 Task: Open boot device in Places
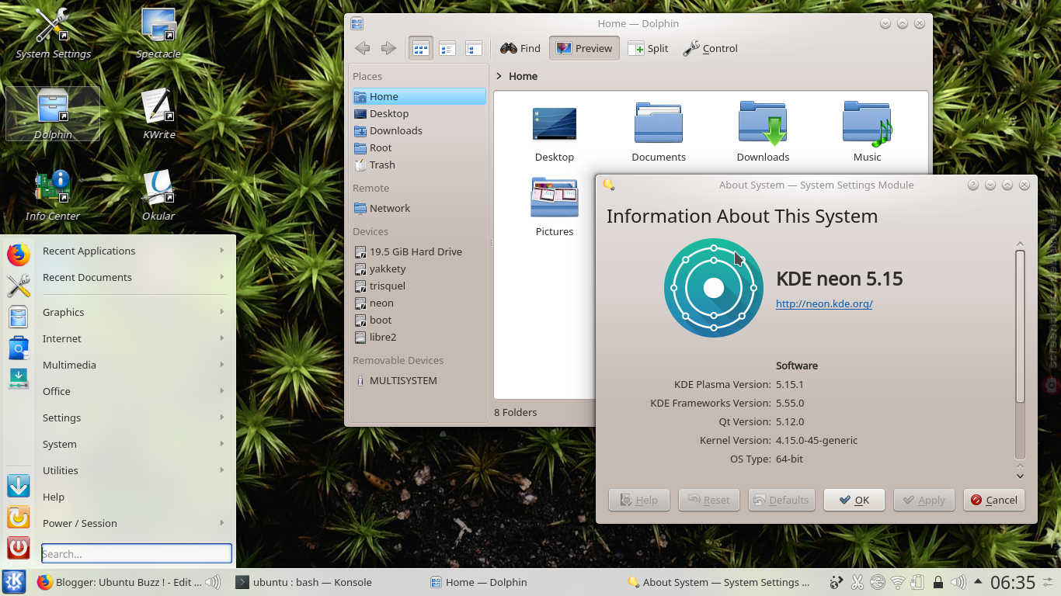419,320
